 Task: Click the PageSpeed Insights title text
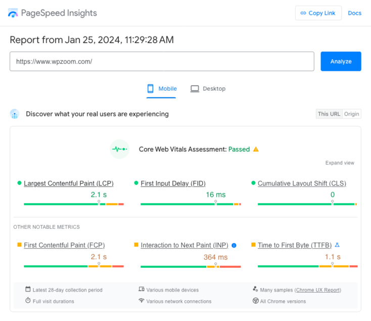click(x=59, y=13)
